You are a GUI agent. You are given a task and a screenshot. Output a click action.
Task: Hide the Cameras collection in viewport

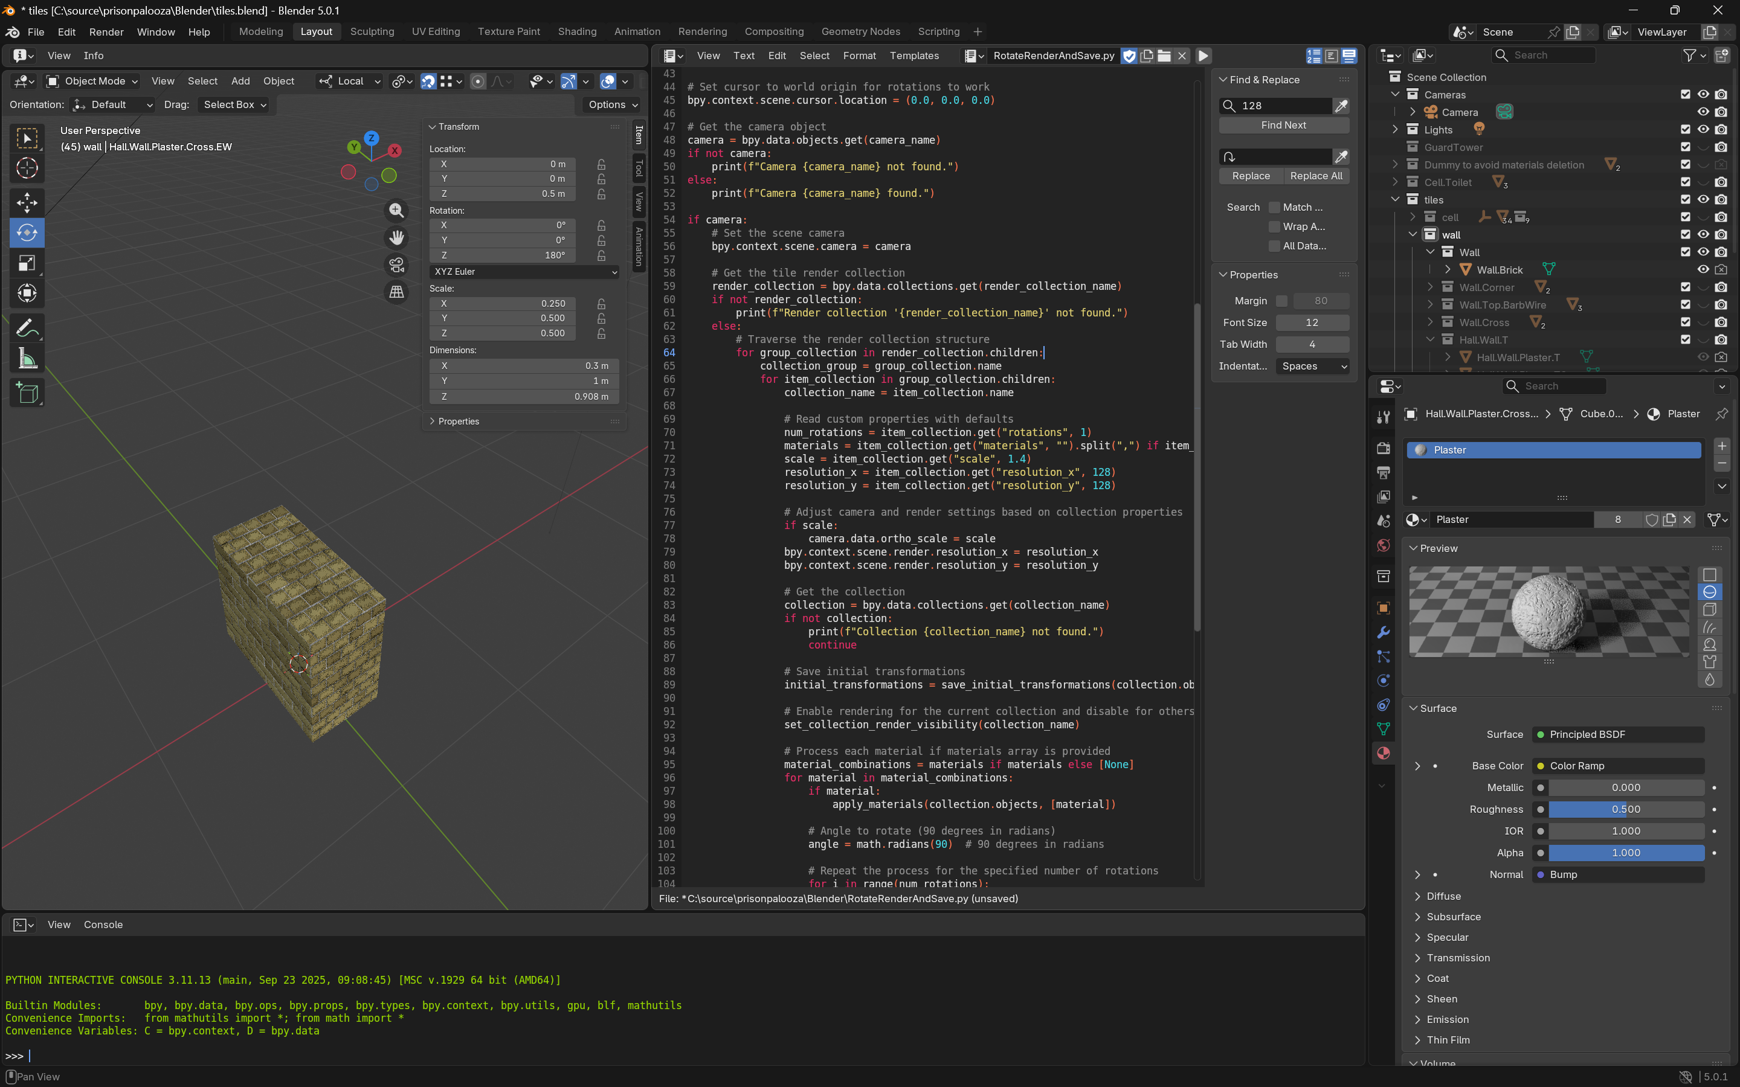point(1703,94)
